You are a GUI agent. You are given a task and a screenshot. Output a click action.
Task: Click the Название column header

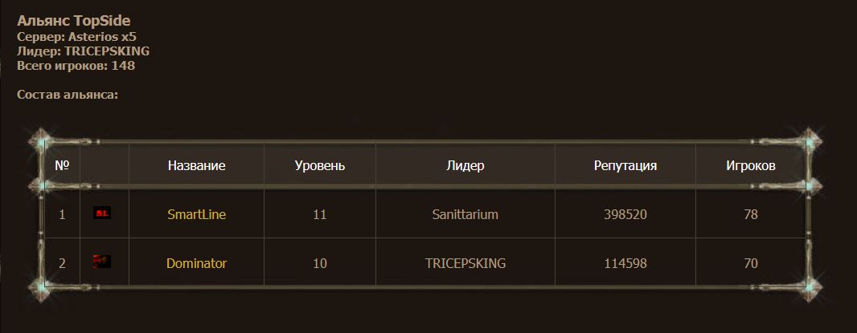point(196,166)
